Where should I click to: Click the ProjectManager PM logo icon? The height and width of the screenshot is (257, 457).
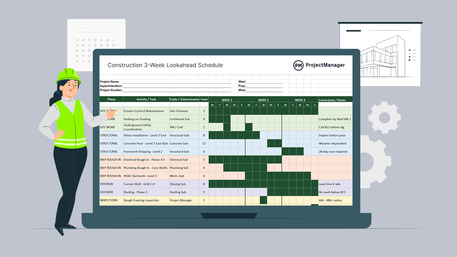click(298, 65)
